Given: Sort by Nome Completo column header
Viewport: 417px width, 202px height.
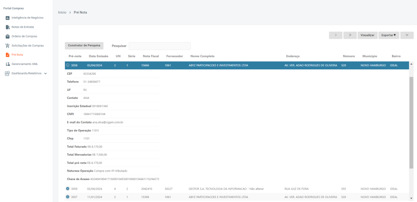Looking at the screenshot, I should click(202, 56).
